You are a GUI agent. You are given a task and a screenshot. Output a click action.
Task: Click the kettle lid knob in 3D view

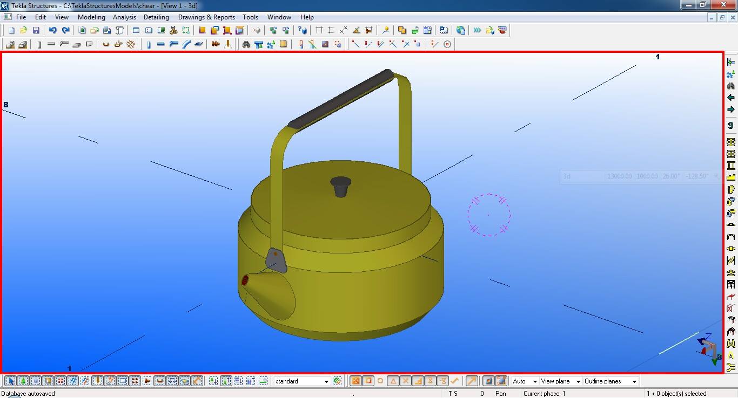tap(340, 186)
